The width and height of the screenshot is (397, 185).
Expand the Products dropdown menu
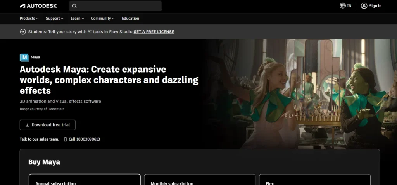pos(29,19)
